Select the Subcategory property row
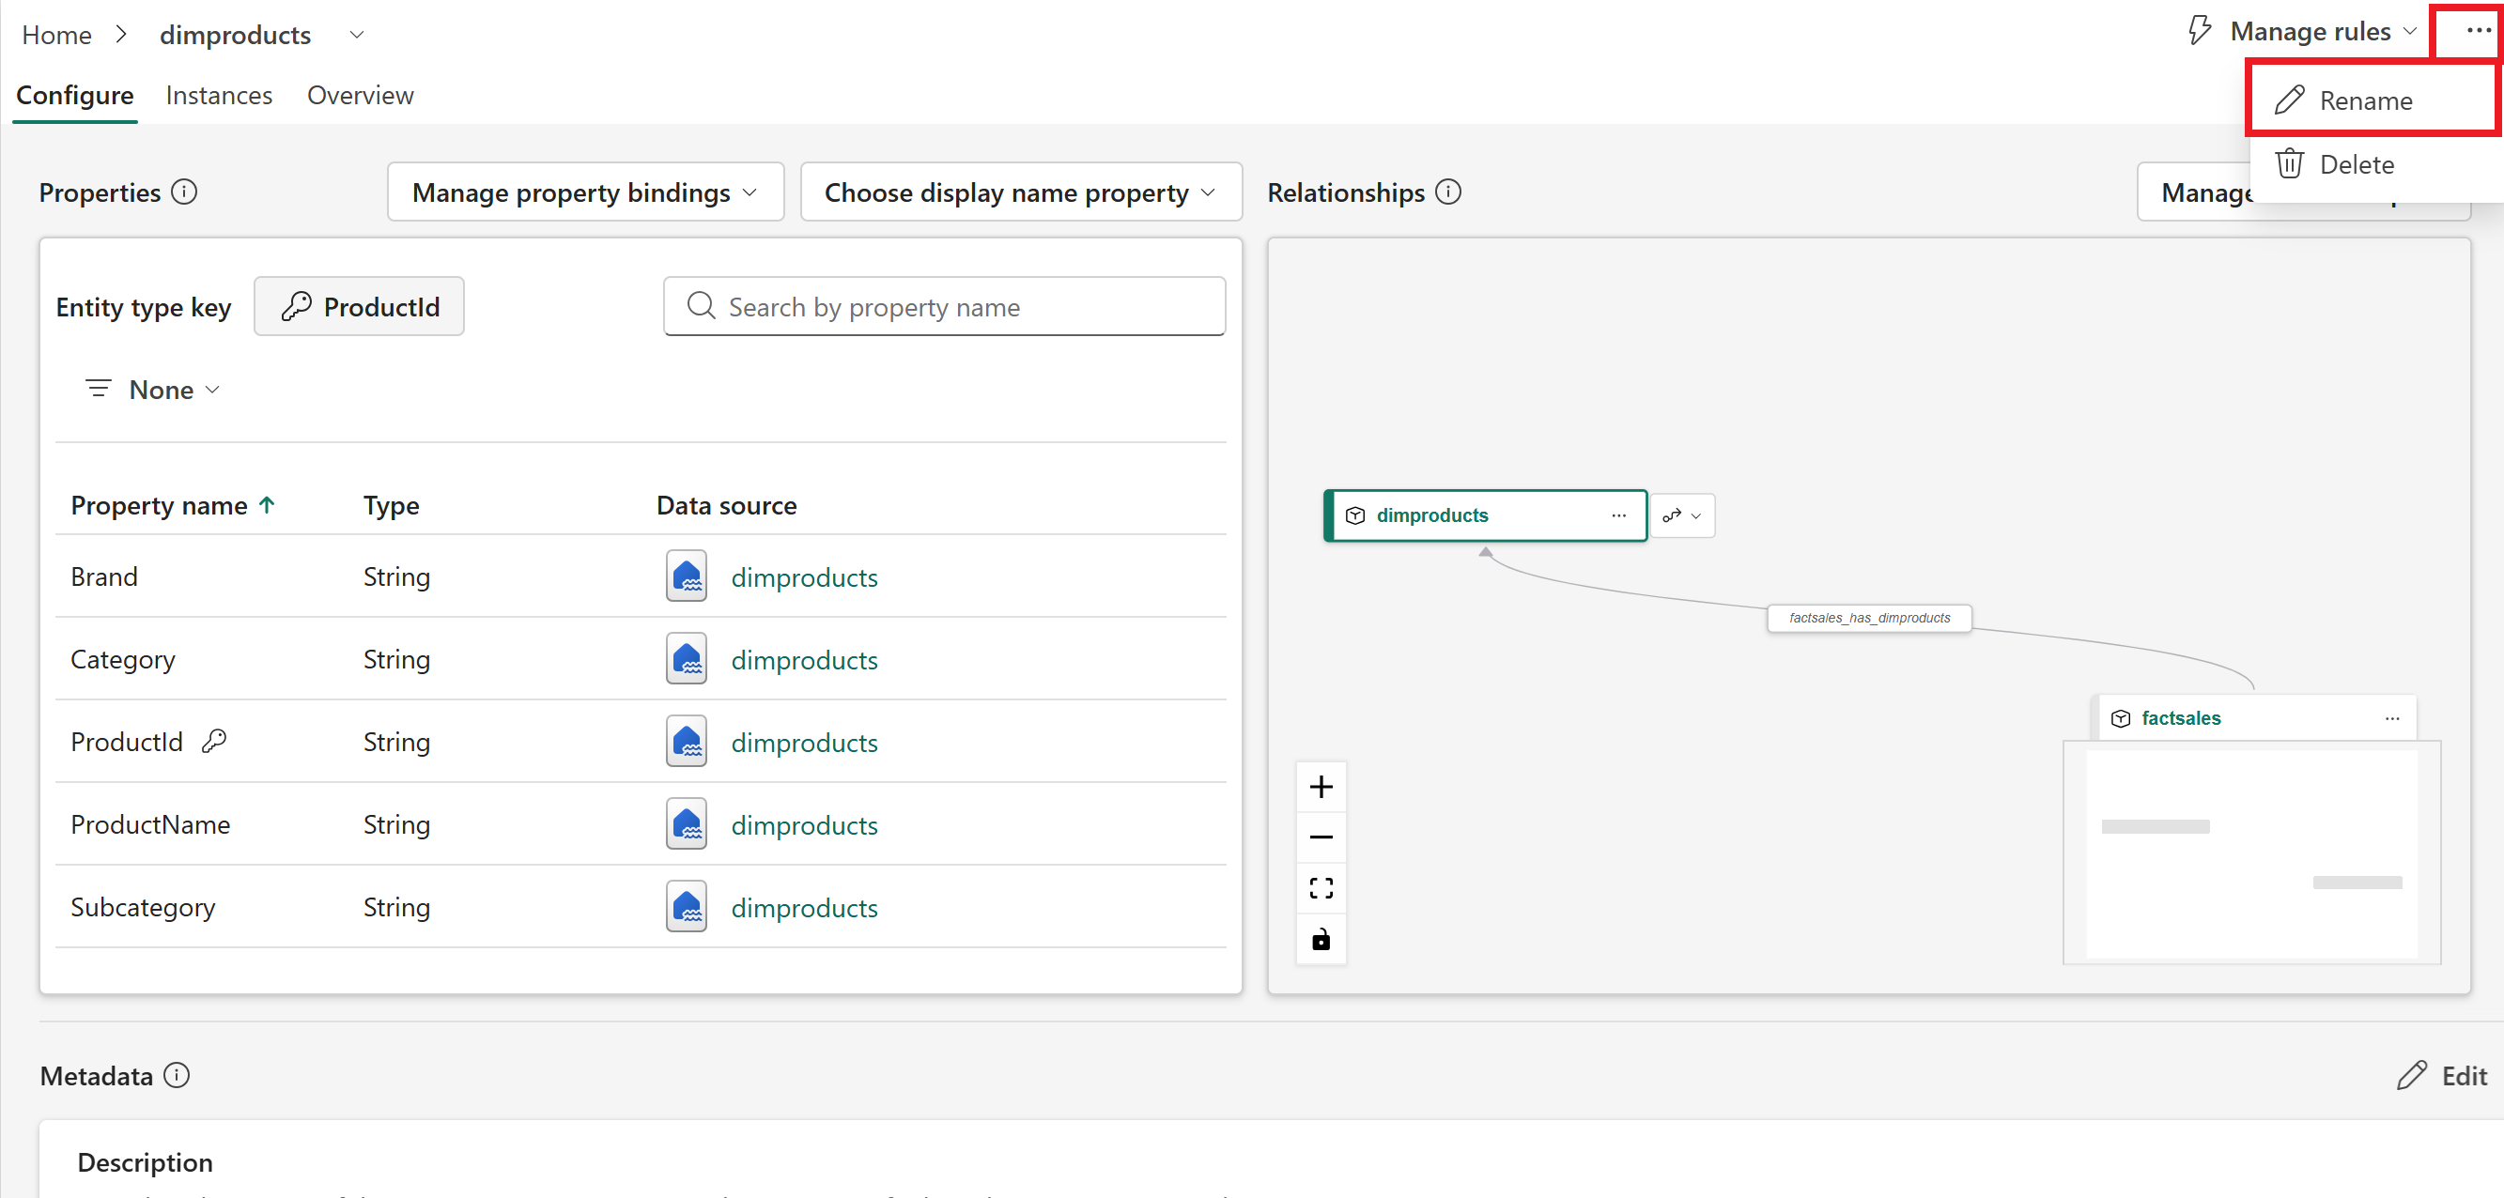 pyautogui.click(x=641, y=907)
